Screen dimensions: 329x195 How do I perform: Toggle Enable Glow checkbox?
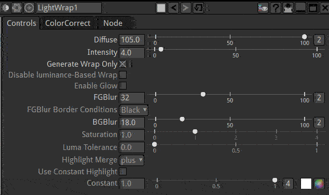click(123, 85)
